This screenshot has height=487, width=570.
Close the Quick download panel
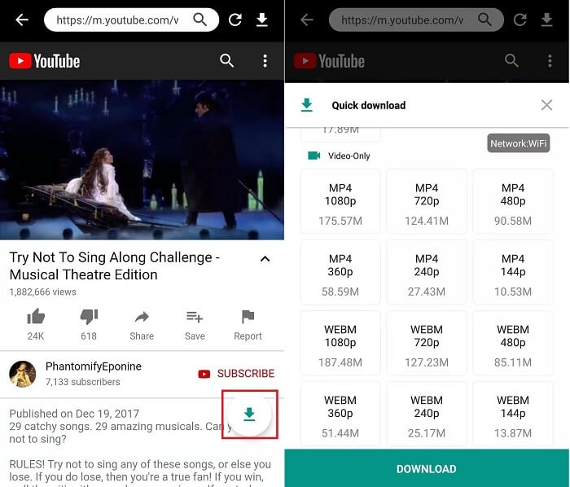546,105
